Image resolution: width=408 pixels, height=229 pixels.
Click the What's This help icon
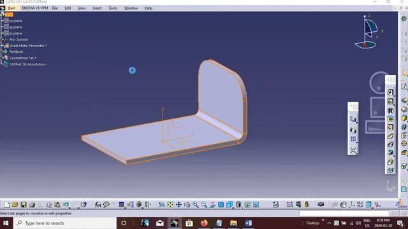click(x=84, y=205)
